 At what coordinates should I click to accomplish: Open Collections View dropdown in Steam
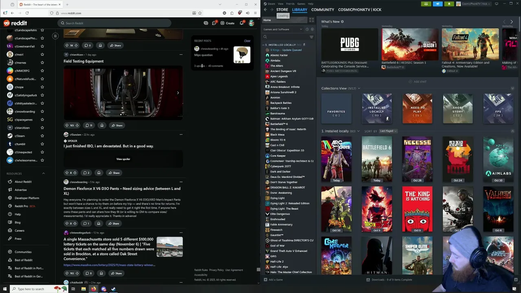point(359,88)
